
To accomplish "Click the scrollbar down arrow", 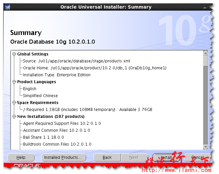I will (x=206, y=147).
